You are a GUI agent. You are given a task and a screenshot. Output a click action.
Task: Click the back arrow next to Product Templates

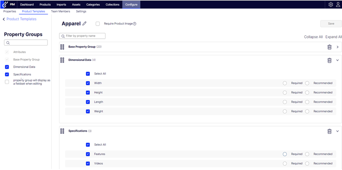click(x=4, y=19)
